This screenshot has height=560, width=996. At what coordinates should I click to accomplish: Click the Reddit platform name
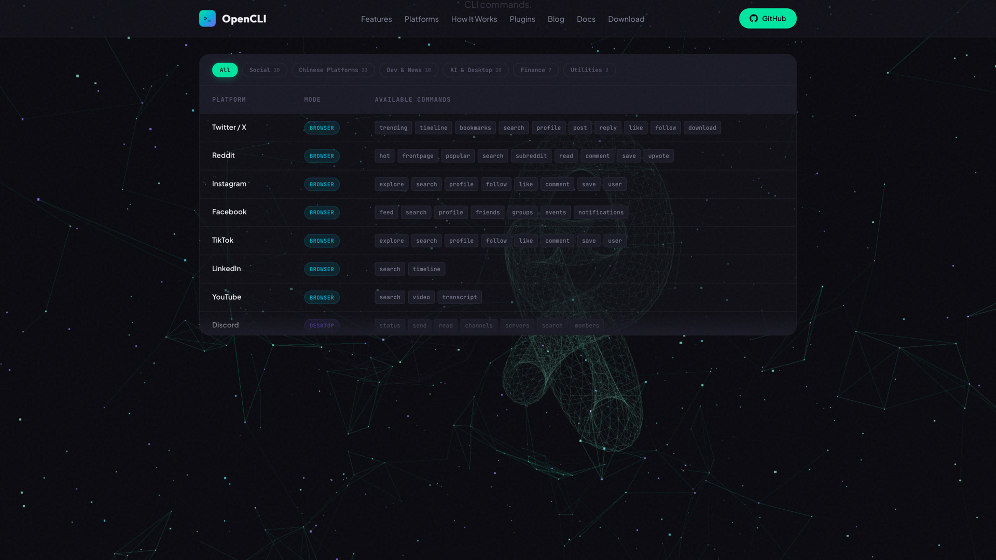click(x=224, y=156)
